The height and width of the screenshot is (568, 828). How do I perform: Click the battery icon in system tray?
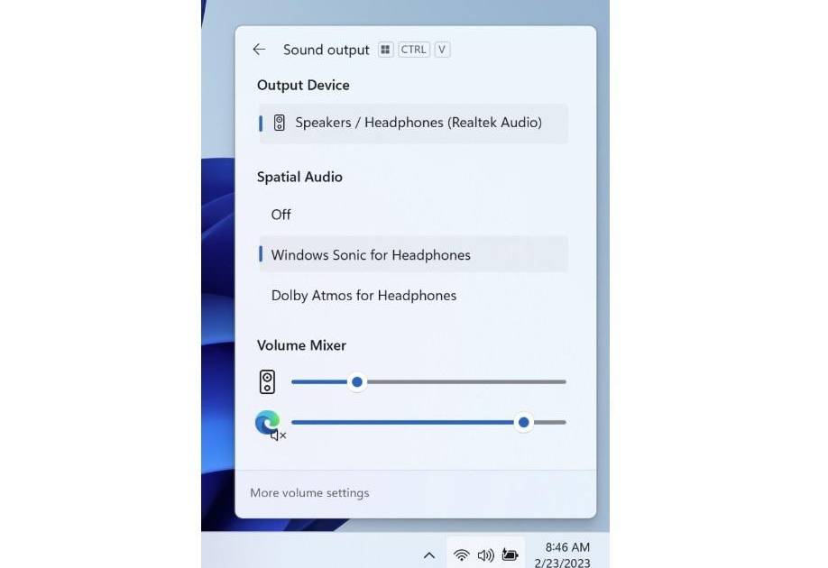(510, 554)
